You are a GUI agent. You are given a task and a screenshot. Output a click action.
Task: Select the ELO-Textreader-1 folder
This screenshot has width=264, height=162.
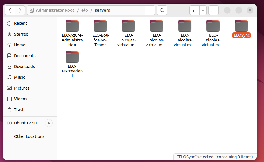click(72, 57)
